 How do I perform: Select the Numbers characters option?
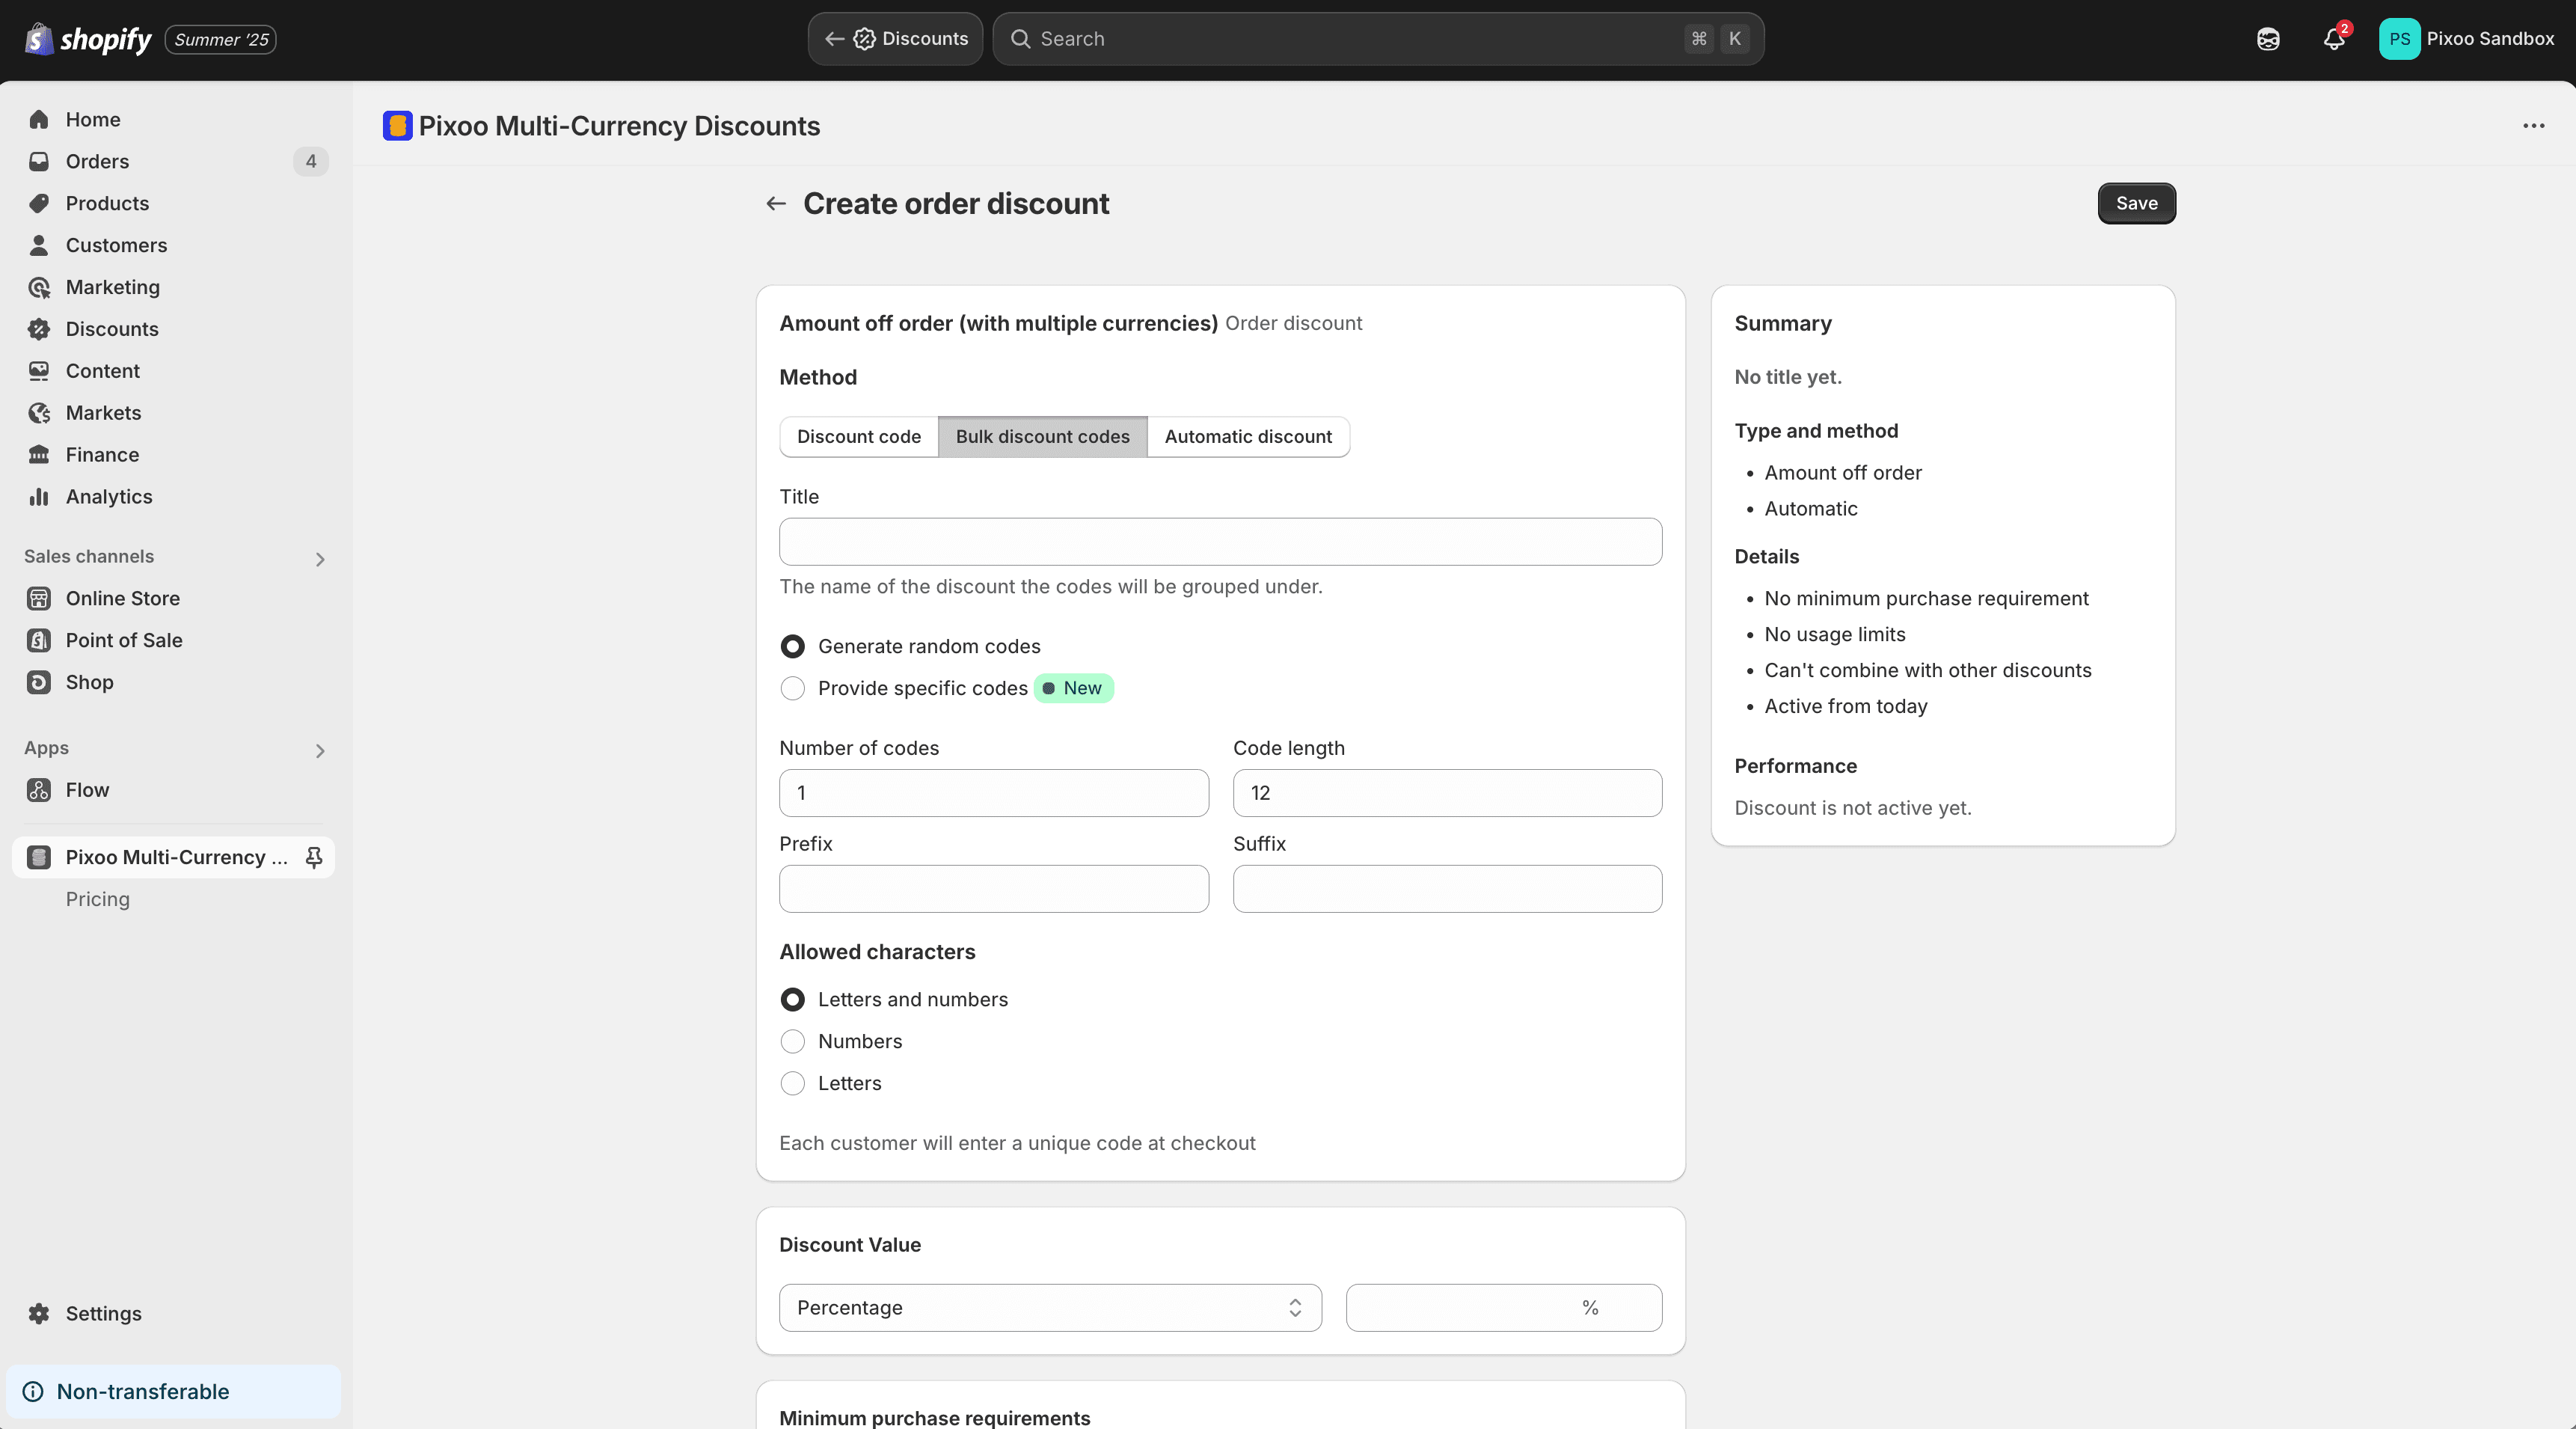coord(792,1042)
